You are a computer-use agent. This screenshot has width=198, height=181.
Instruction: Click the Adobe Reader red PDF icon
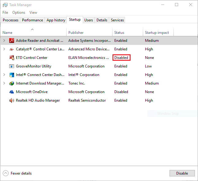(x=12, y=41)
